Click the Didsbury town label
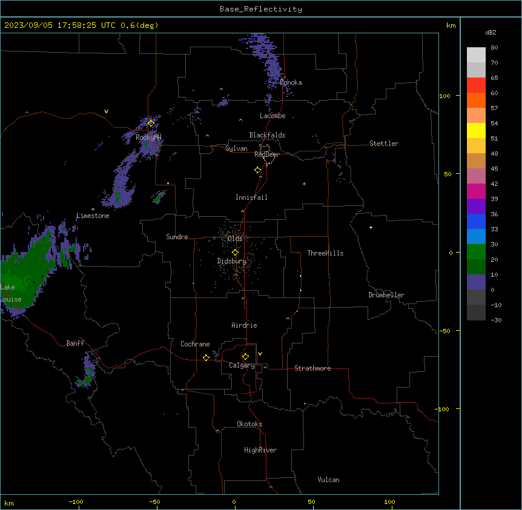Screen dimensions: 522x510 click(232, 261)
